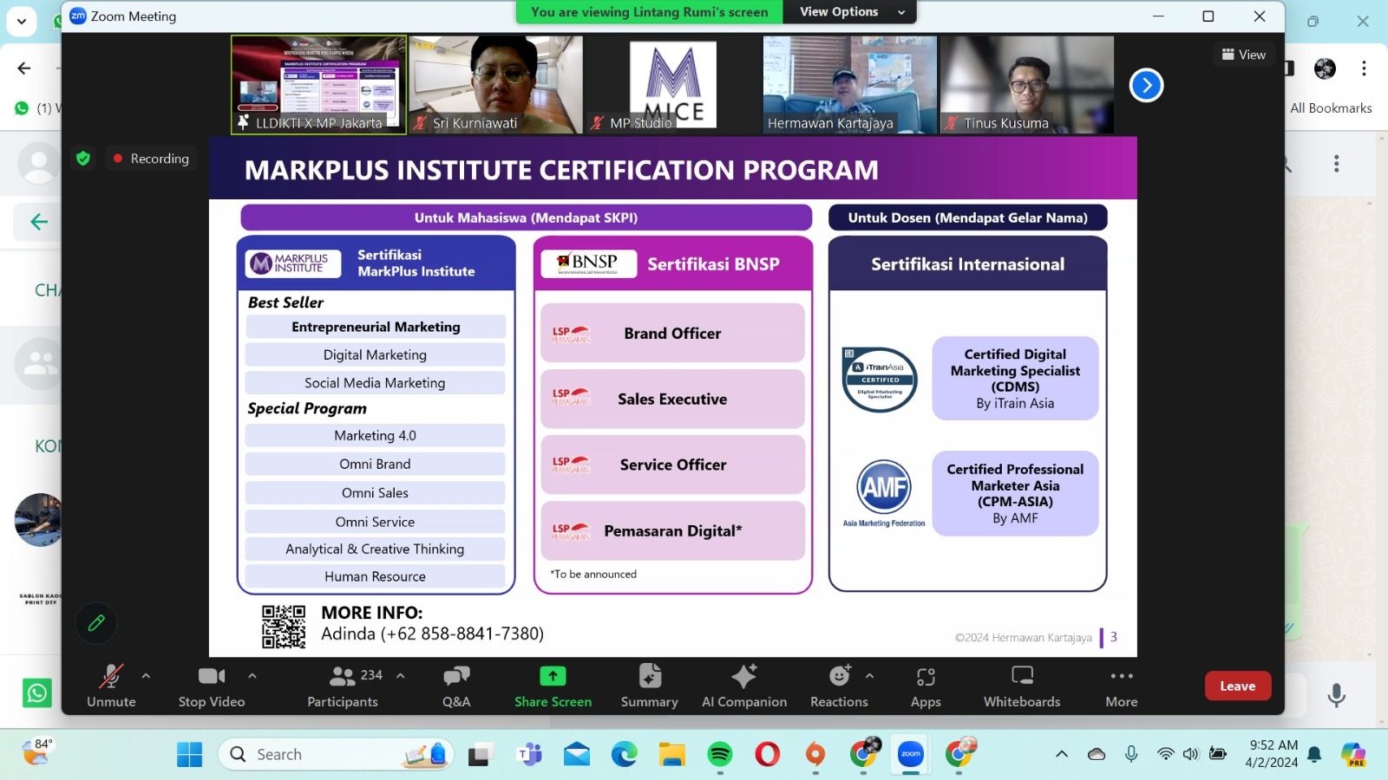This screenshot has width=1388, height=780.
Task: Click the green encryption shield icon
Action: tap(83, 159)
